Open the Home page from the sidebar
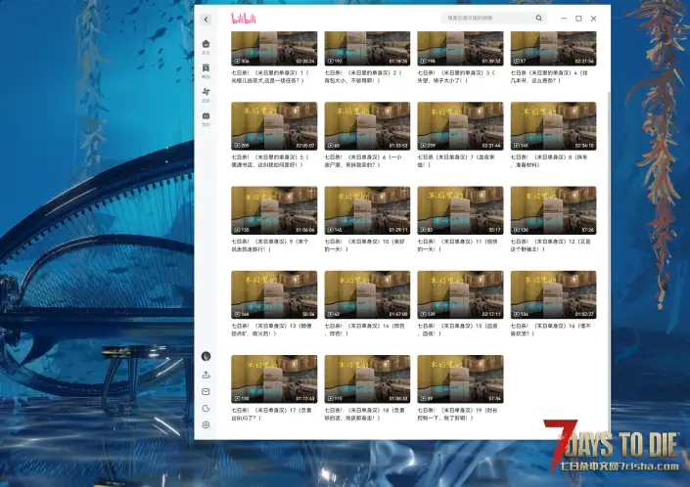Image resolution: width=690 pixels, height=487 pixels. click(x=206, y=45)
